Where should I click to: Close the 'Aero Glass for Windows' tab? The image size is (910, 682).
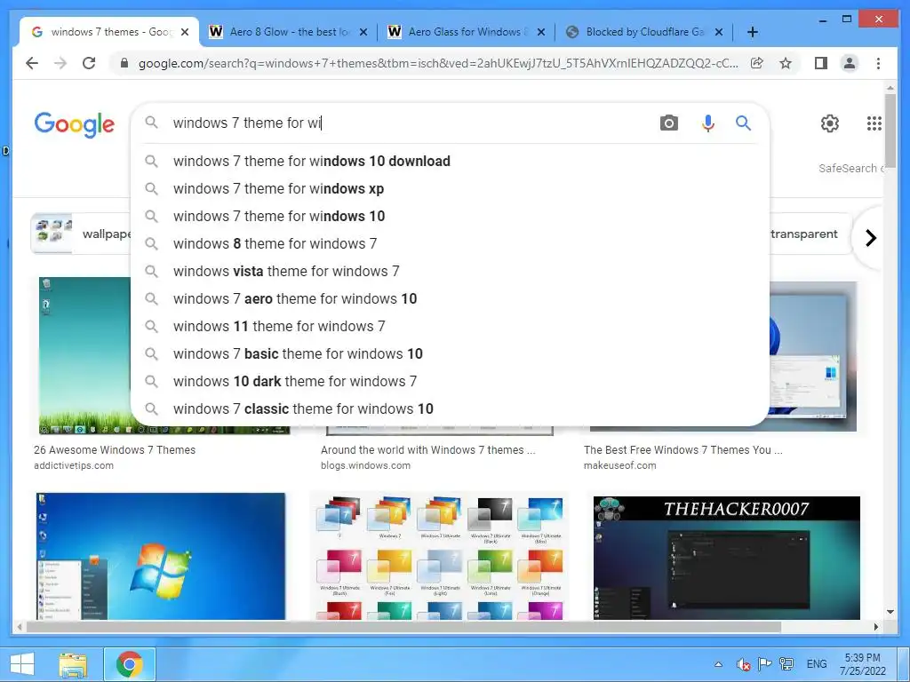coord(541,32)
